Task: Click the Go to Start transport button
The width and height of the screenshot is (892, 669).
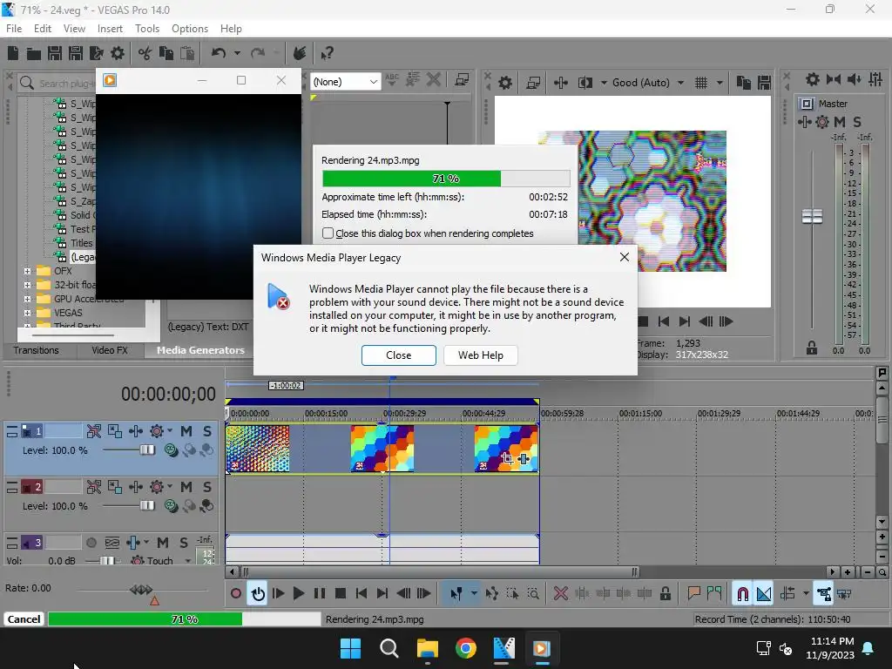Action: [362, 594]
